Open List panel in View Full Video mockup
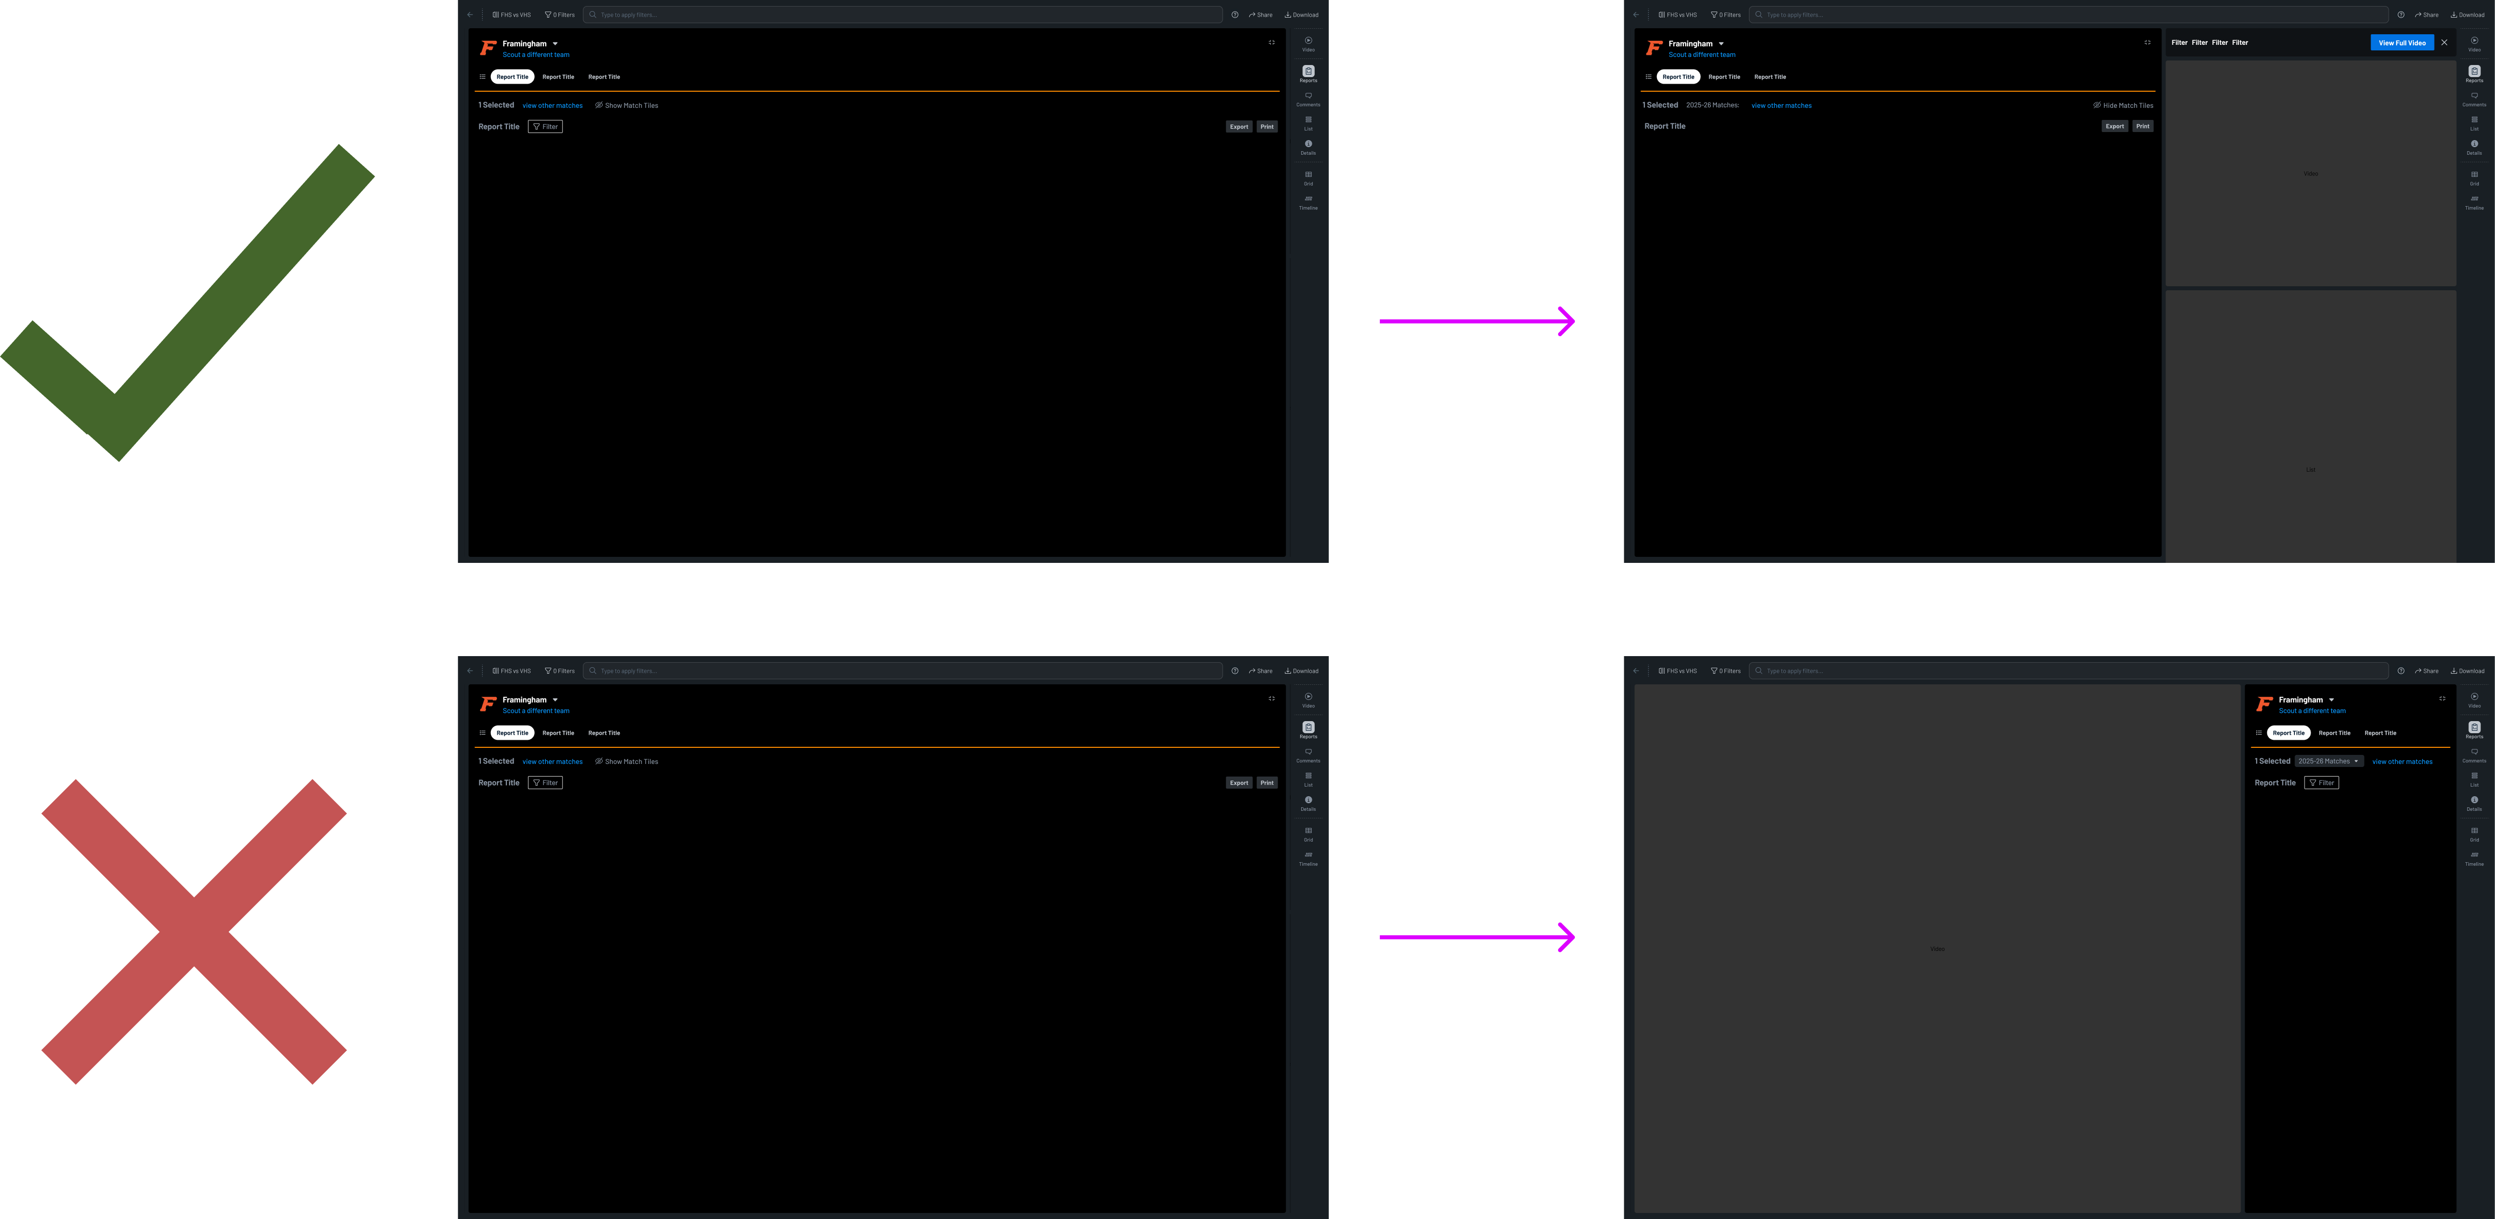Viewport: 2495px width, 1219px height. pyautogui.click(x=2474, y=123)
